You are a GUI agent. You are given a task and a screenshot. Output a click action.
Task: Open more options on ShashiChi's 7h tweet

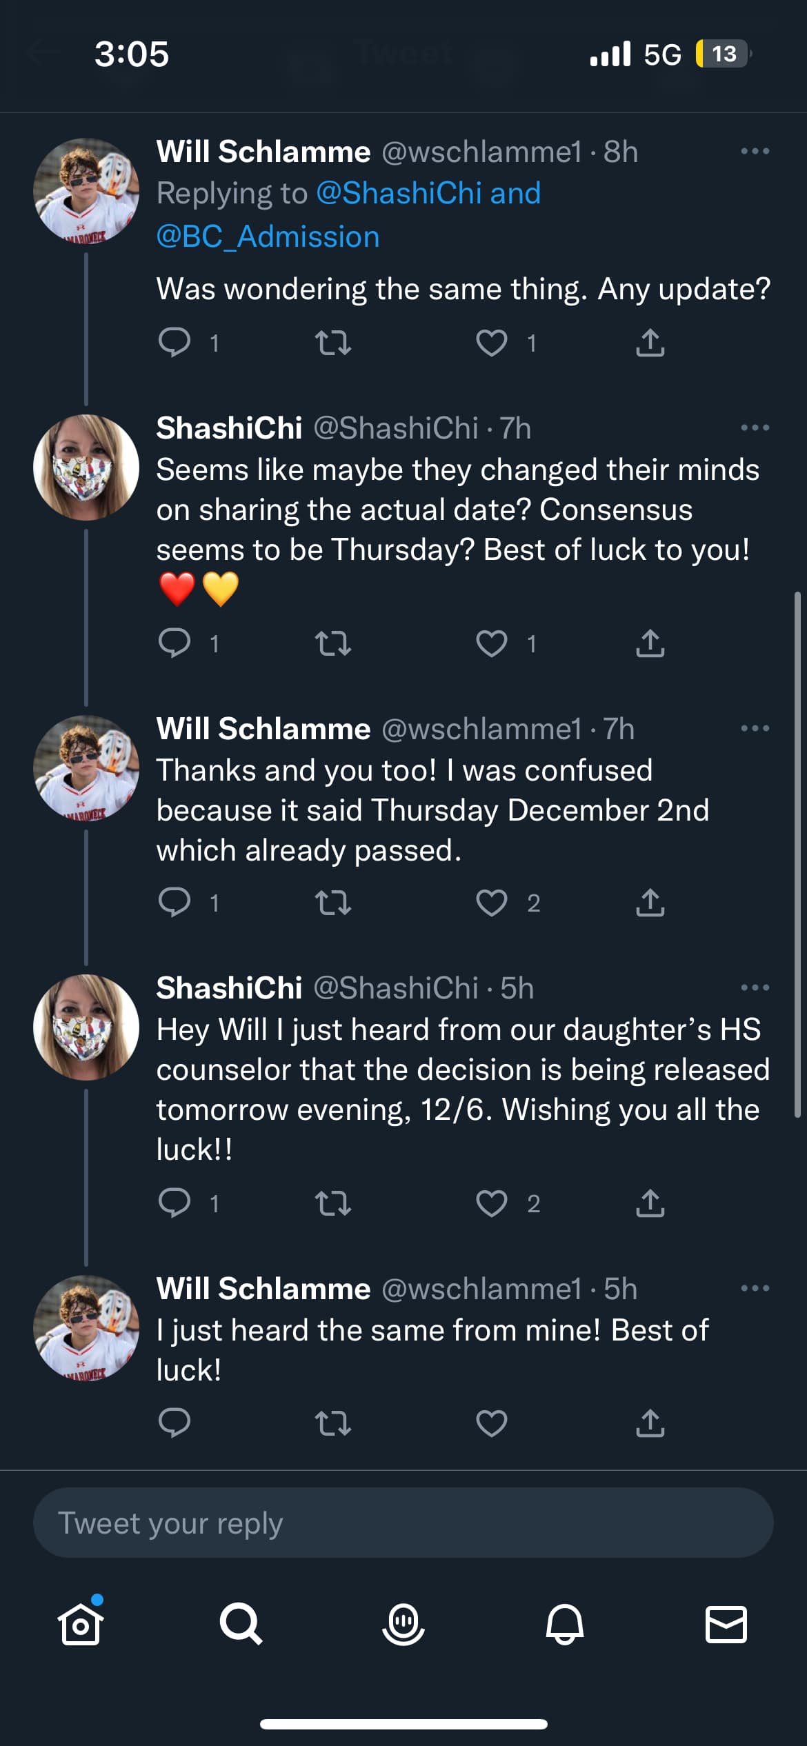point(755,428)
